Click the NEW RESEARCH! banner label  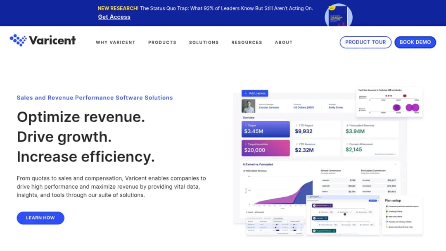pos(118,9)
